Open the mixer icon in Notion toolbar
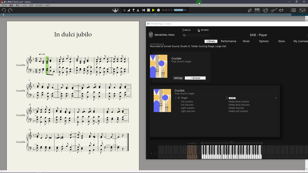 302,10
